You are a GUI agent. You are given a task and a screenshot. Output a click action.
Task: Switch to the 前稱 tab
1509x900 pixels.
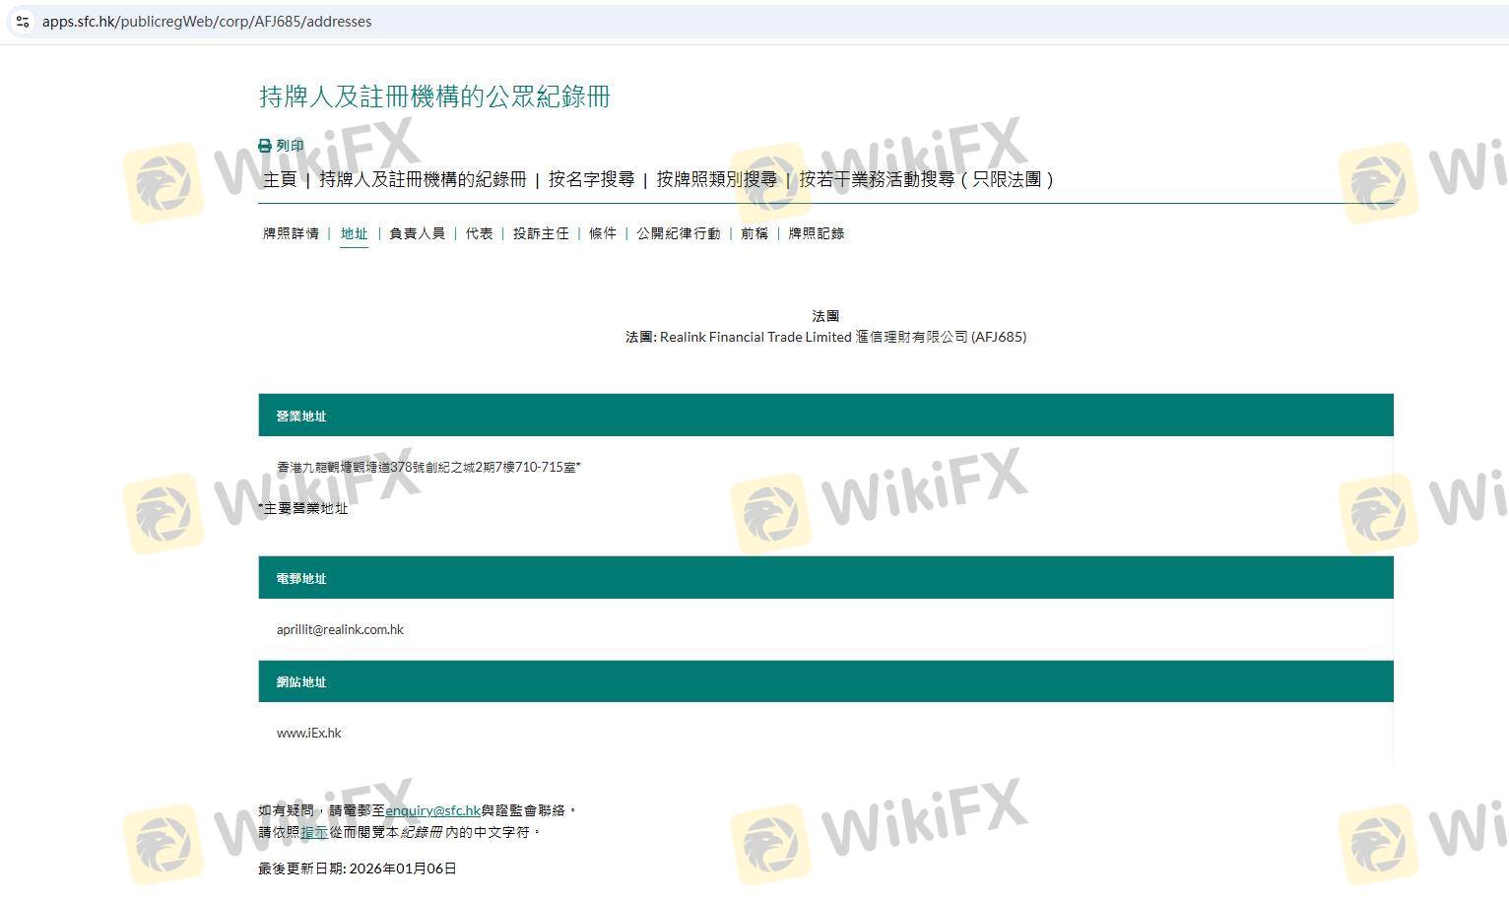tap(754, 233)
